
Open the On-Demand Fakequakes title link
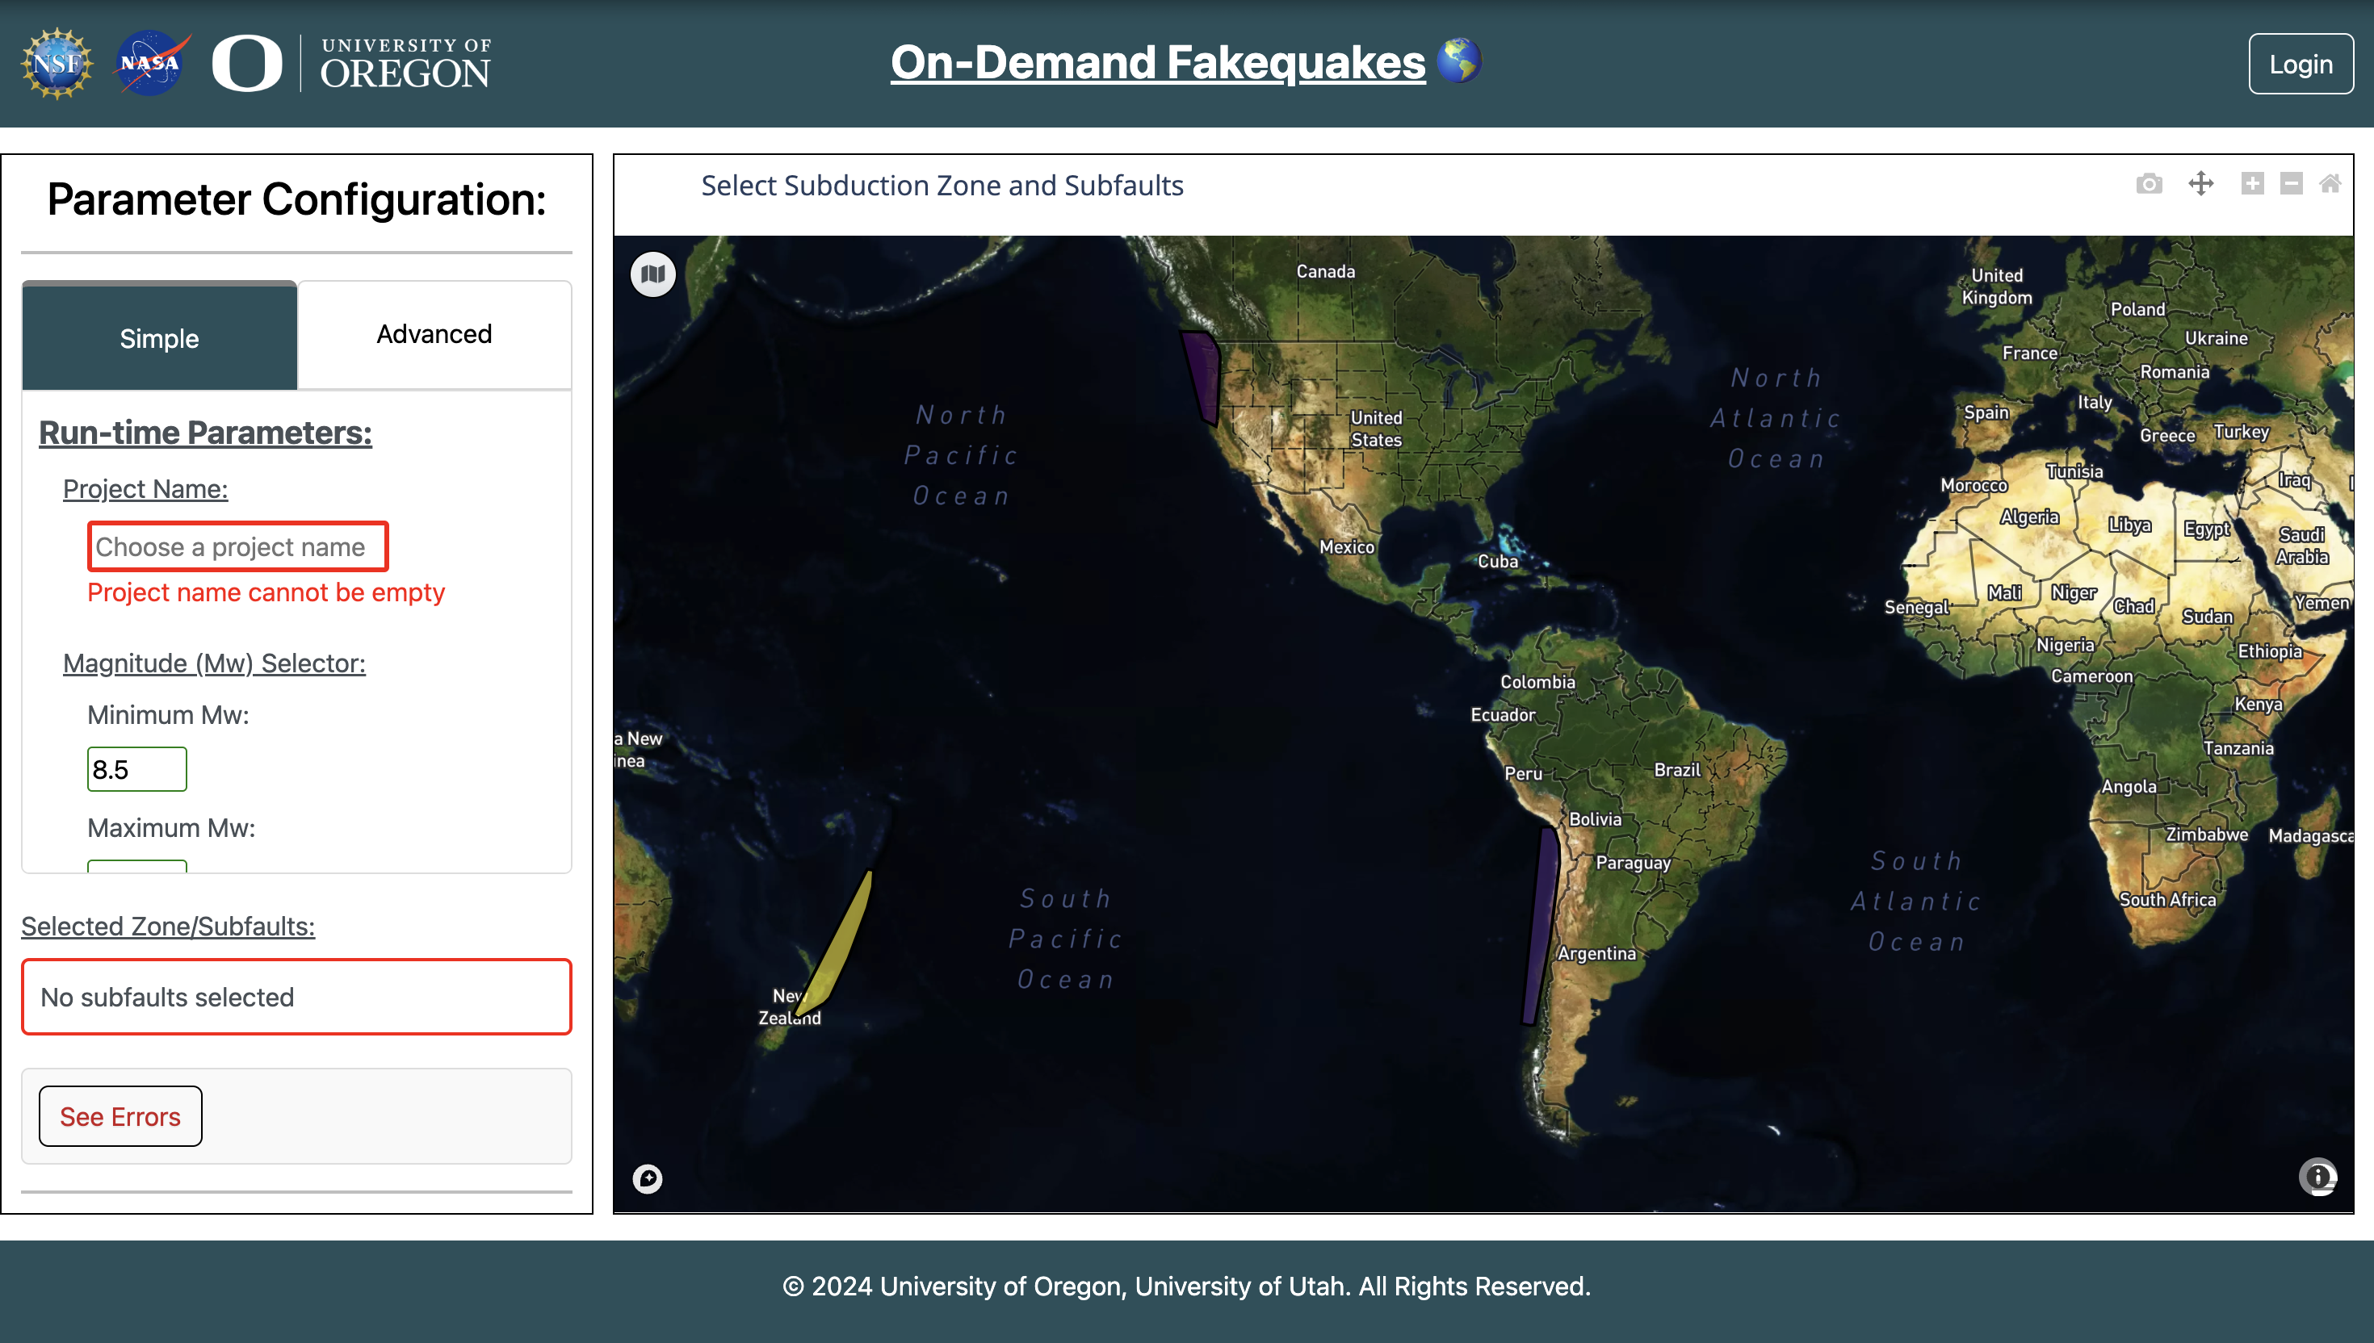coord(1157,63)
